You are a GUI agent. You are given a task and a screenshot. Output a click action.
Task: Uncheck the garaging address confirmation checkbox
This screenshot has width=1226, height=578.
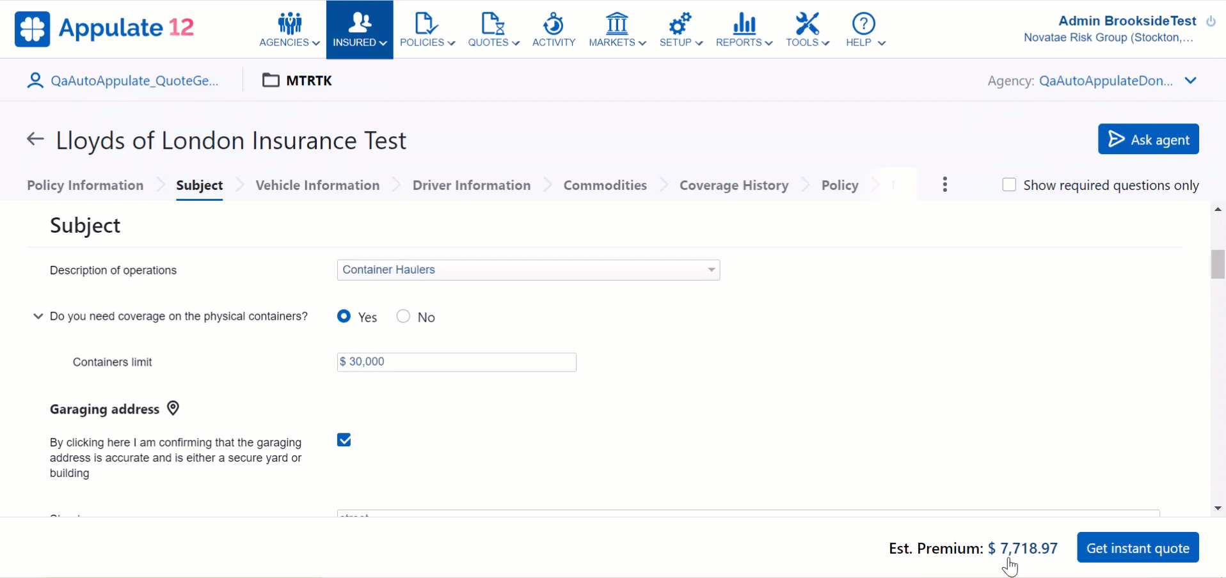tap(344, 440)
